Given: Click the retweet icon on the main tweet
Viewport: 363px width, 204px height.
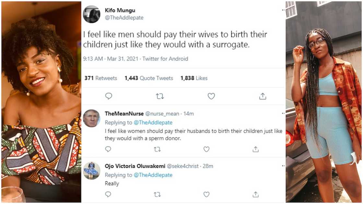Looking at the screenshot, I should pyautogui.click(x=159, y=96).
